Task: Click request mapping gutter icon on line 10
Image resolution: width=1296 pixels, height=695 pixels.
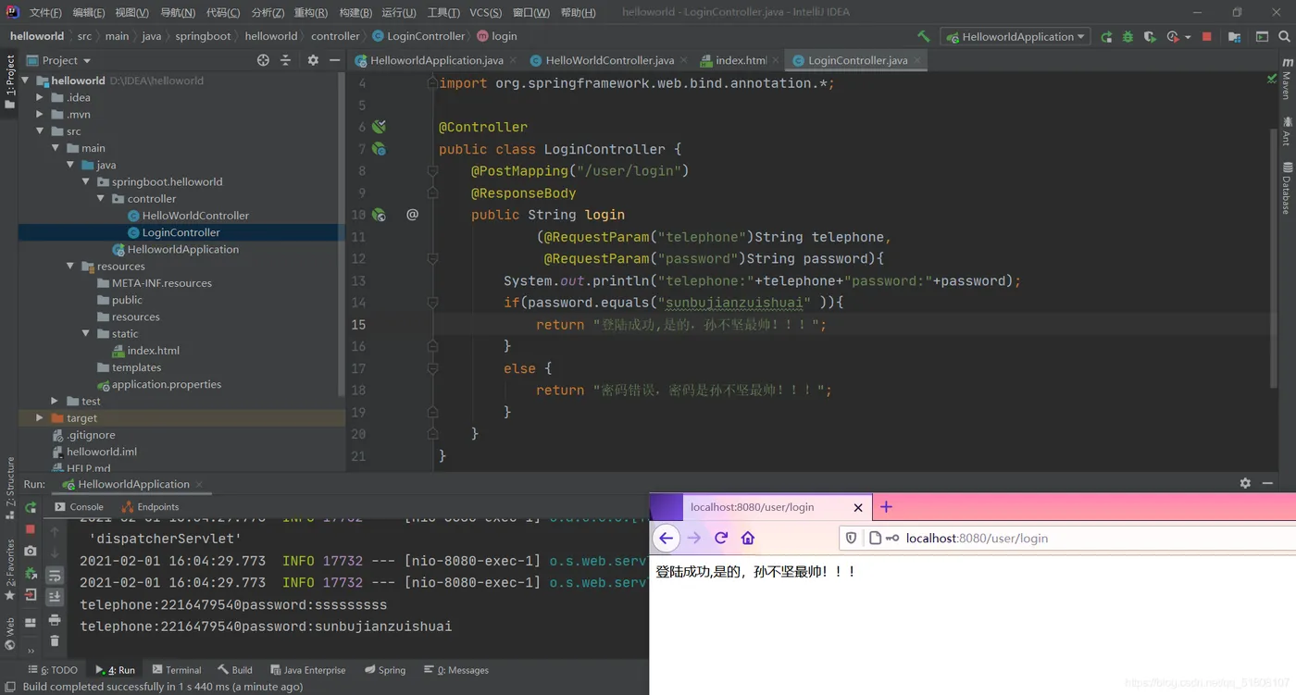Action: (x=379, y=215)
